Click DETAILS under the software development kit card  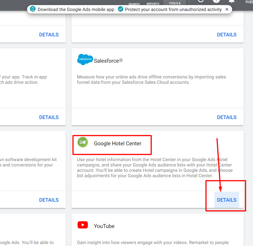point(49,200)
